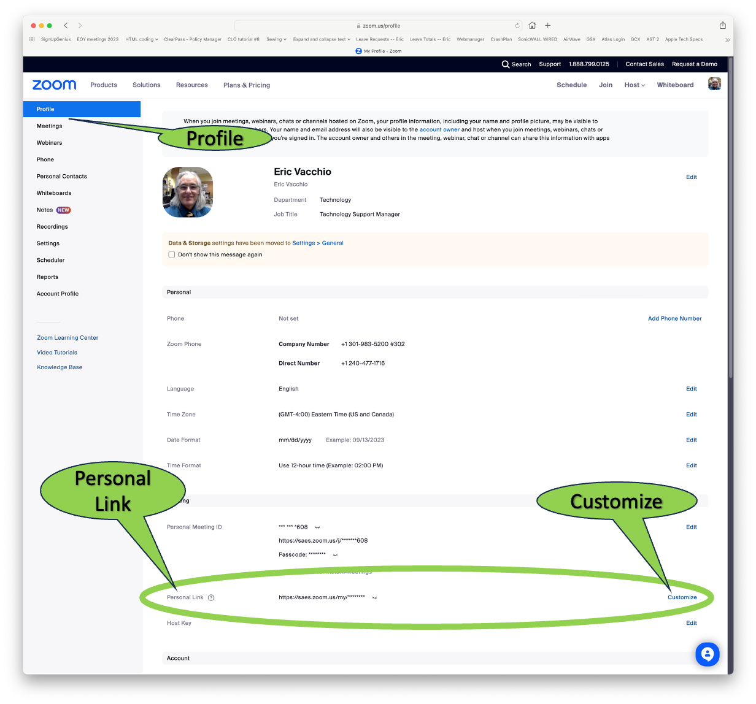Image resolution: width=756 pixels, height=704 pixels.
Task: Edit the Time Format setting
Action: click(692, 465)
